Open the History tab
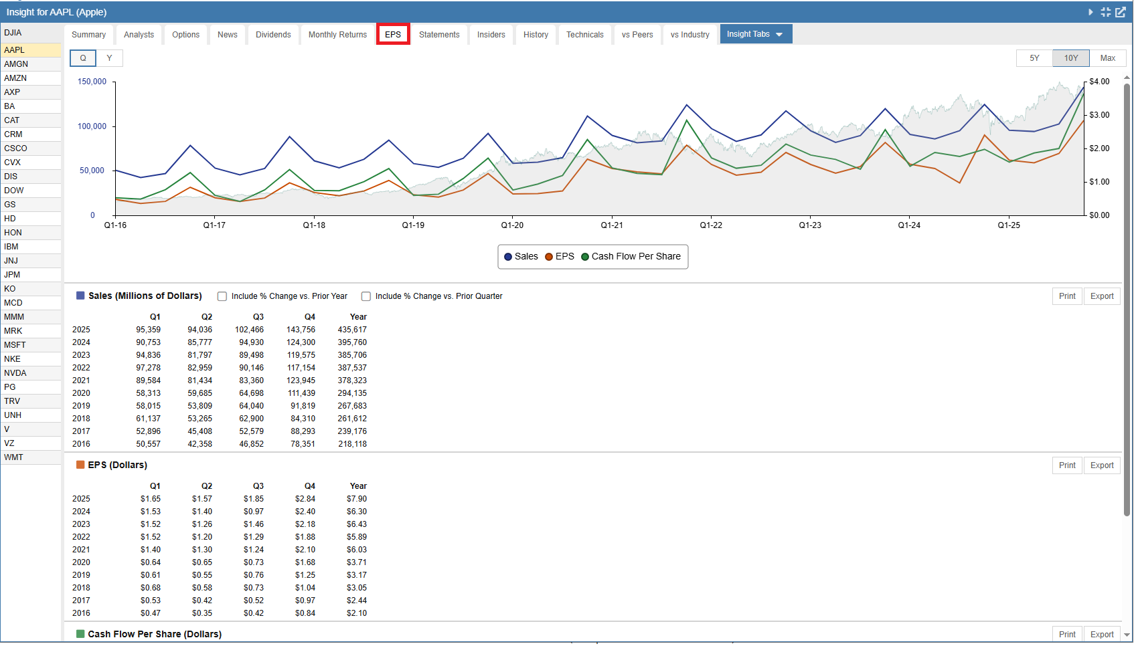 (x=536, y=35)
